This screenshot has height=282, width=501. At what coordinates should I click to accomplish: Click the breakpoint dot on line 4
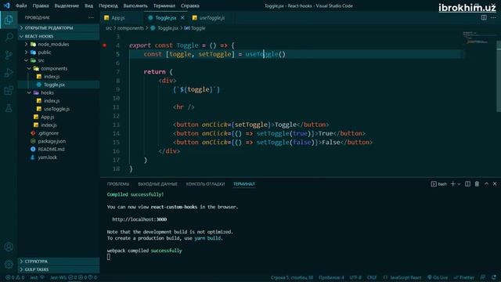[104, 45]
